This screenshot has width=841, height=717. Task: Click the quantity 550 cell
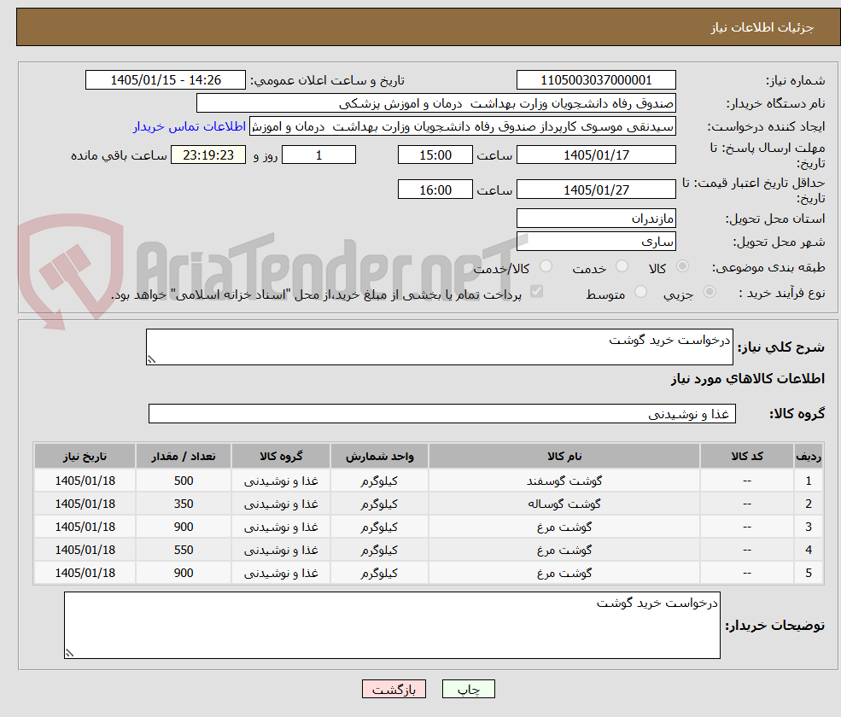tap(184, 551)
